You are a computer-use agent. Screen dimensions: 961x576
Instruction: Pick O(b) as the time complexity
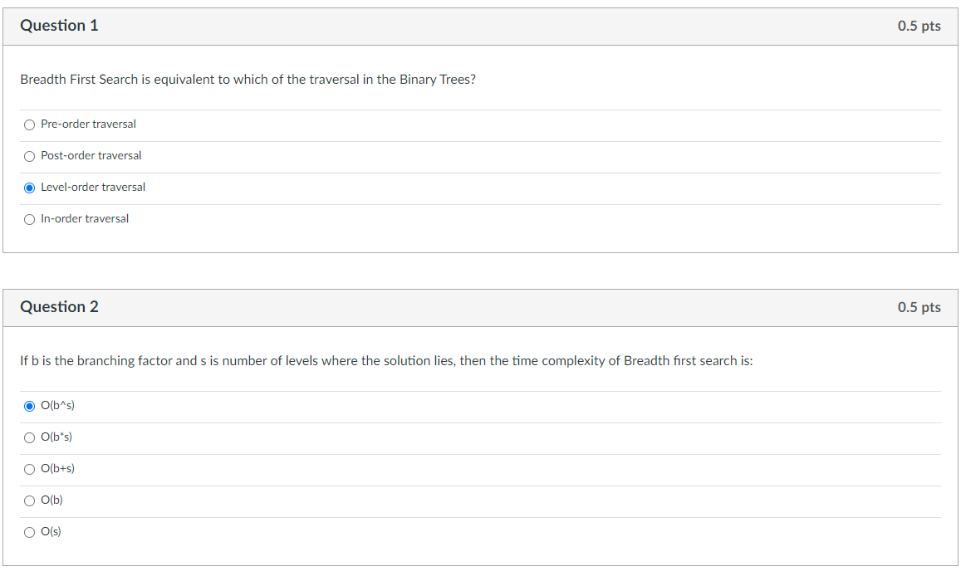29,500
